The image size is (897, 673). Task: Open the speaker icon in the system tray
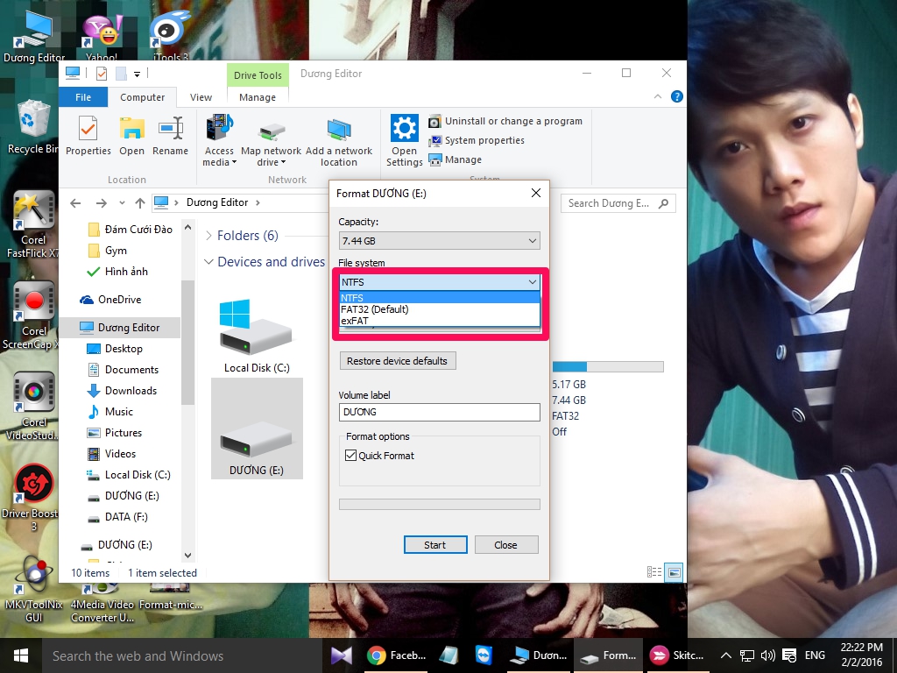(x=768, y=655)
